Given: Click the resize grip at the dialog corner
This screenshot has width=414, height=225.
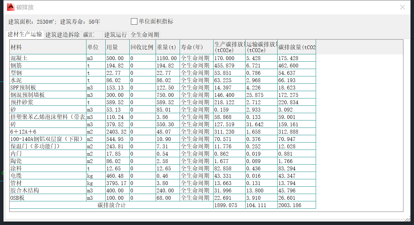Looking at the screenshot, I should [407, 219].
